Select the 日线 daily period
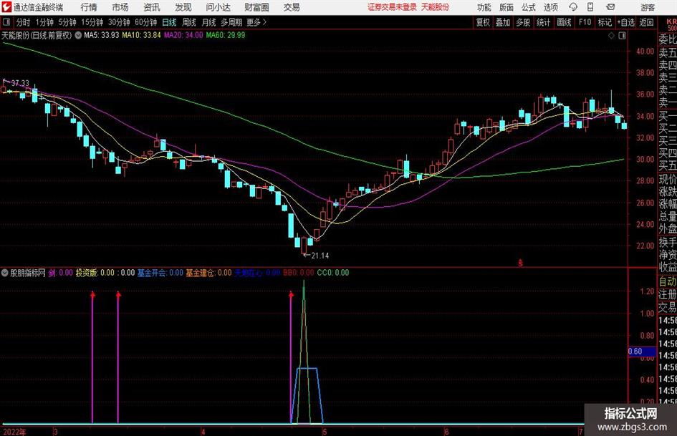677x436 pixels. (169, 22)
